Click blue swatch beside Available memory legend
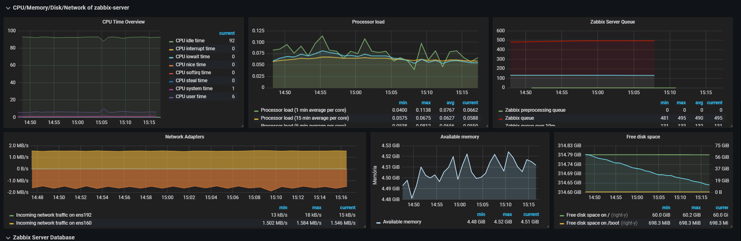Image resolution: width=741 pixels, height=241 pixels. point(379,222)
